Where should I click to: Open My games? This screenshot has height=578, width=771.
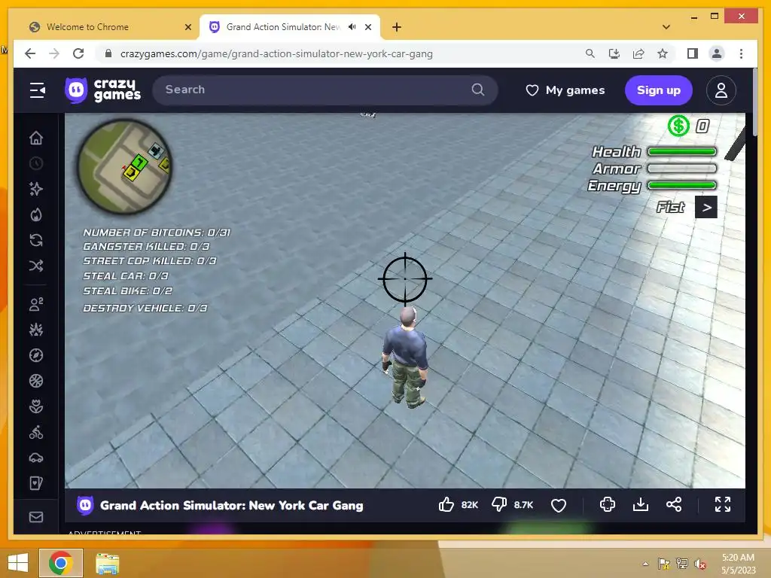click(565, 90)
